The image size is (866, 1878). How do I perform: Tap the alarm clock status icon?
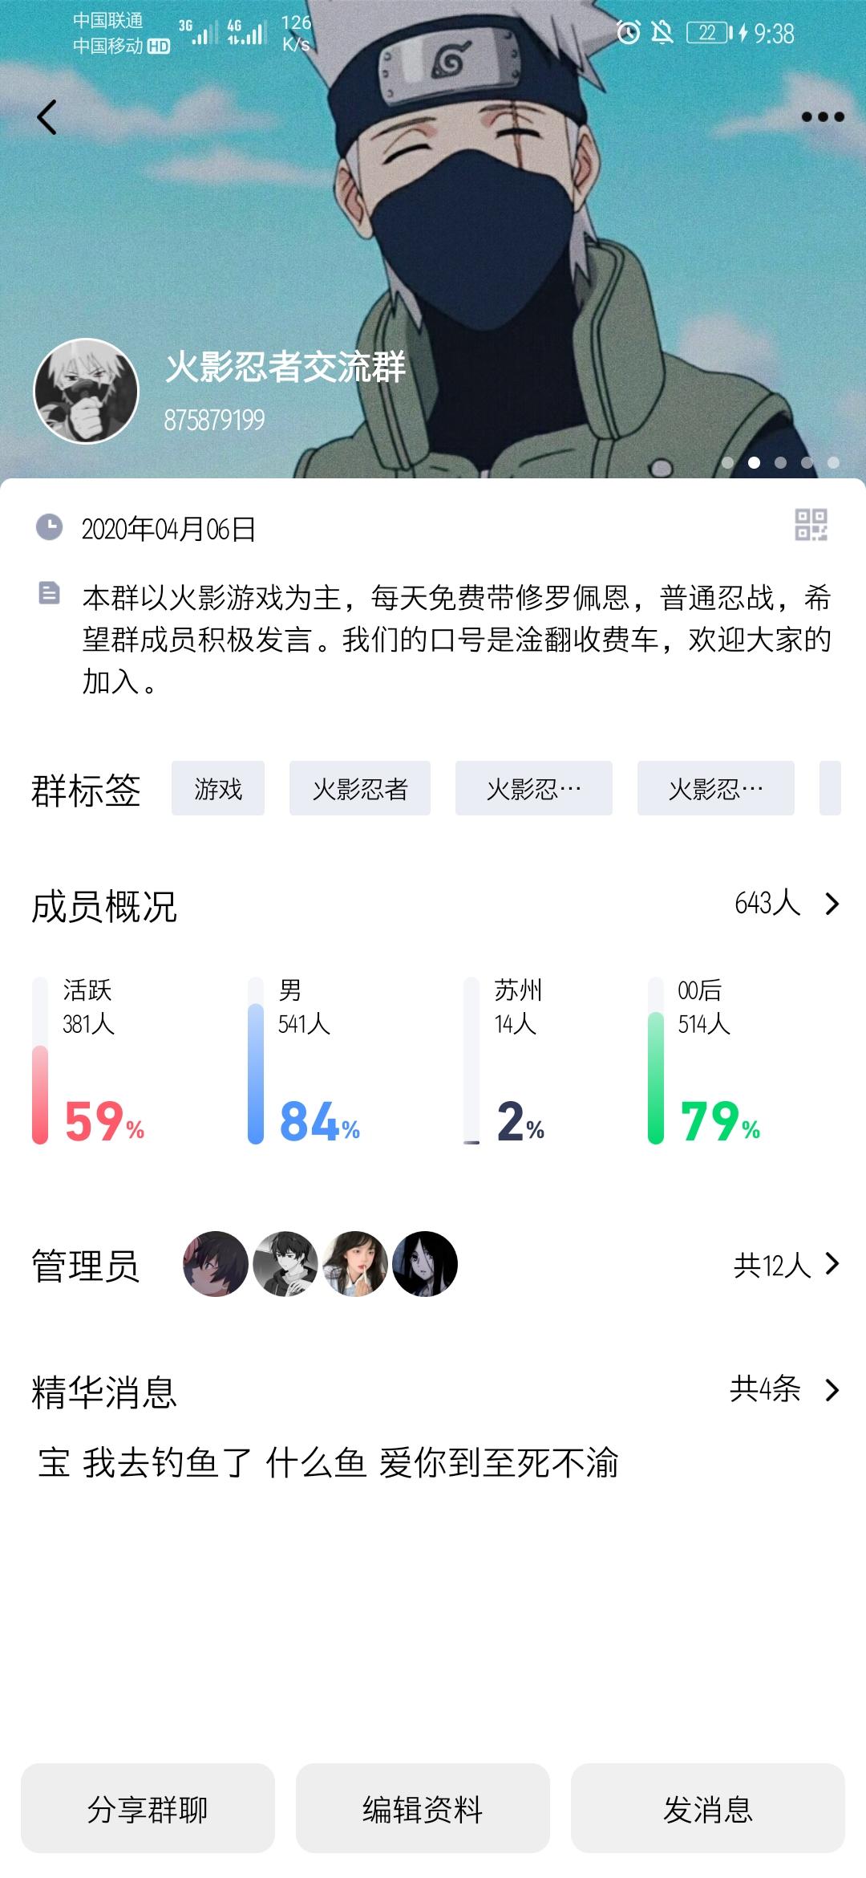[x=628, y=33]
